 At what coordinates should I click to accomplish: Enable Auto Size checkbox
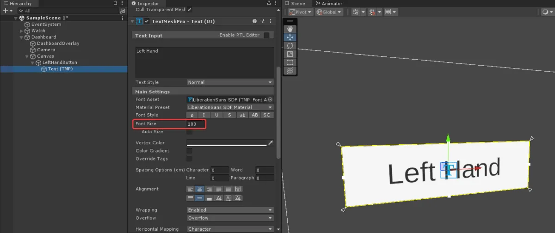pos(189,132)
